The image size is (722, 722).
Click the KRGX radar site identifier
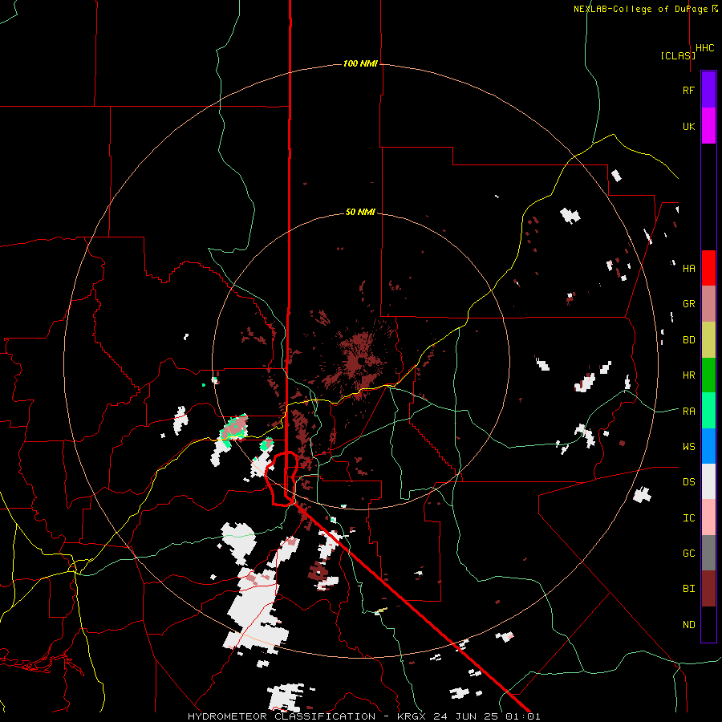pyautogui.click(x=412, y=716)
